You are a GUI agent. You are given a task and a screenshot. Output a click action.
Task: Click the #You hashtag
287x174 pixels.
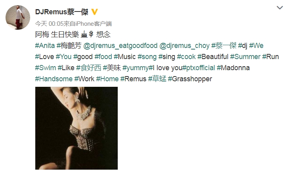click(x=63, y=57)
